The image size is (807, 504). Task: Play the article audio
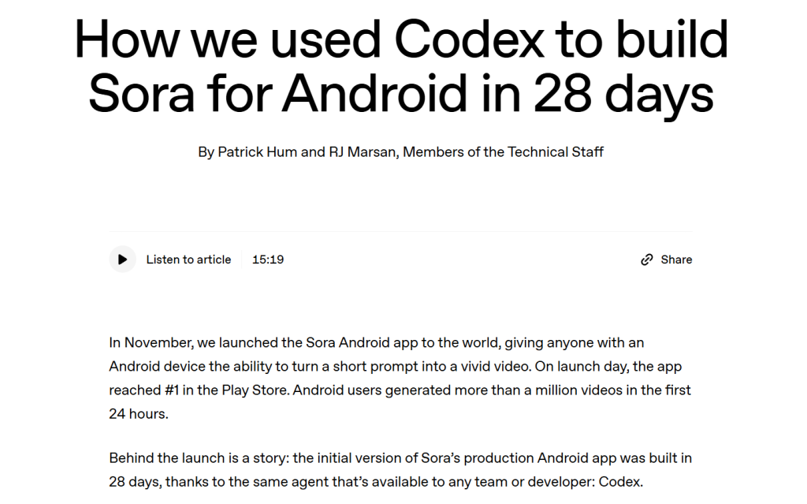[122, 259]
